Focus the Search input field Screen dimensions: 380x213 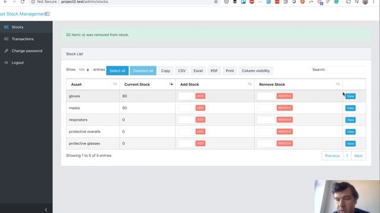[x=346, y=70]
